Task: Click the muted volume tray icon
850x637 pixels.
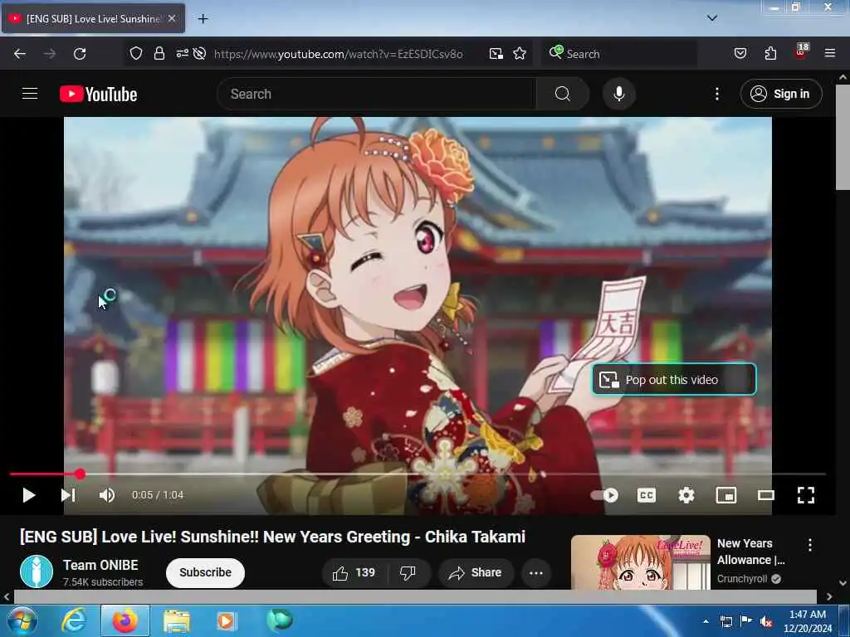Action: (766, 621)
